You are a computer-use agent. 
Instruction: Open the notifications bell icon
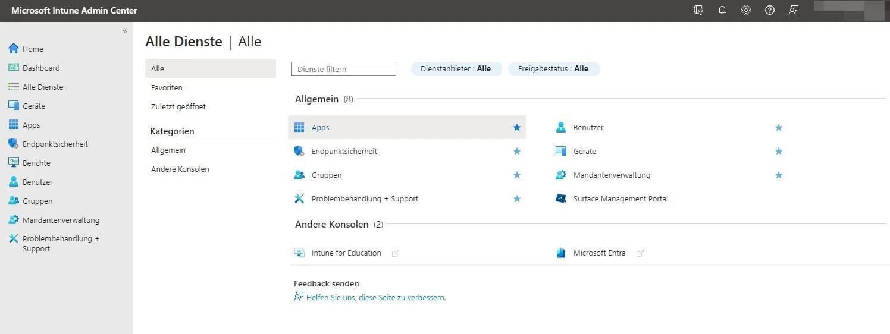[x=722, y=11]
